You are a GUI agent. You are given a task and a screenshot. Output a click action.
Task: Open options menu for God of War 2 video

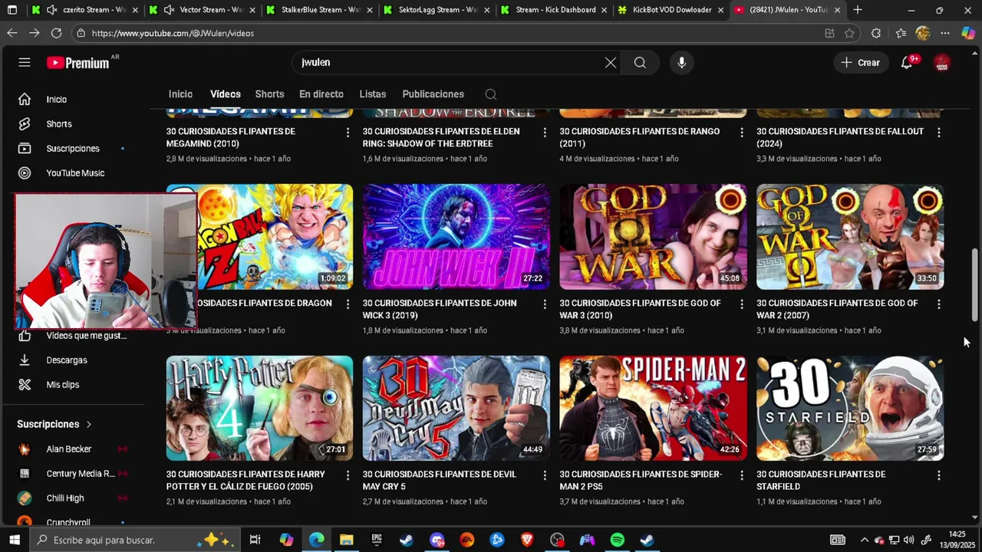(x=938, y=304)
